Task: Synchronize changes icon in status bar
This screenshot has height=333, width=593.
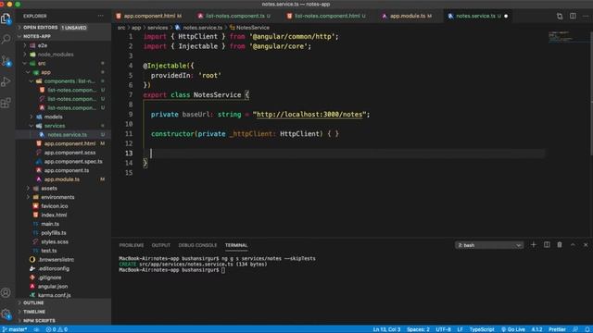Action: pyautogui.click(x=36, y=329)
